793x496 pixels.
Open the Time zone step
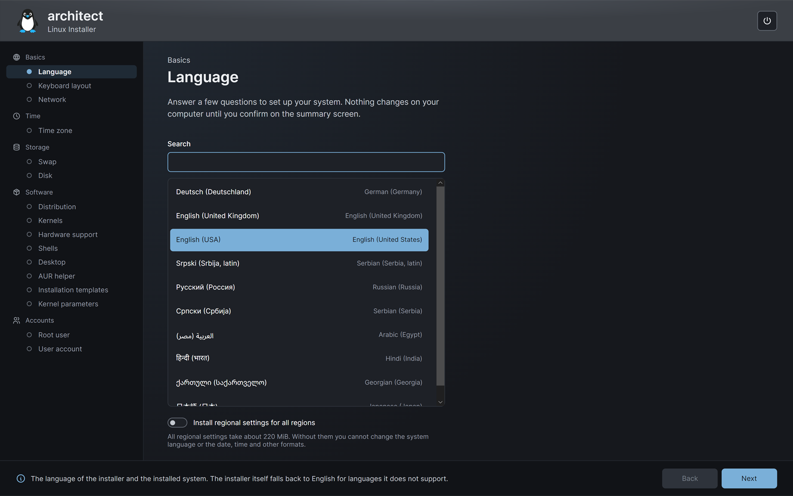(x=71, y=130)
